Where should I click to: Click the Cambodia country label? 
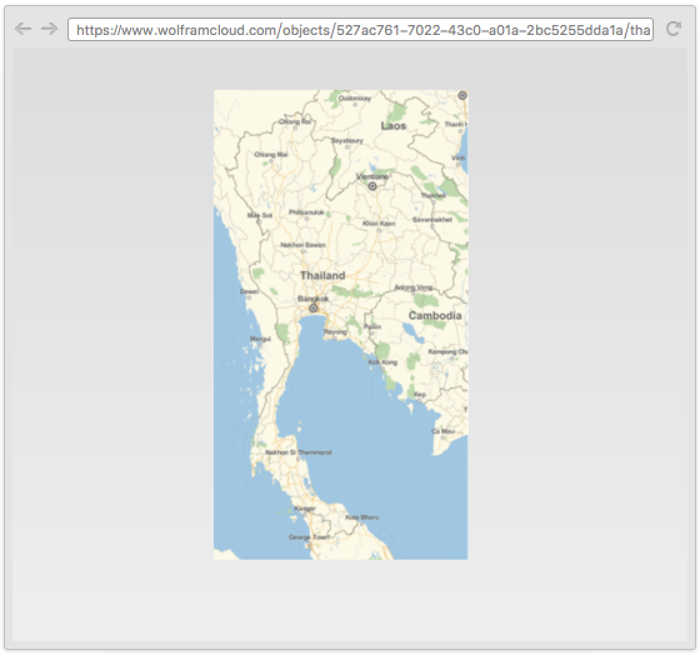[x=435, y=316]
